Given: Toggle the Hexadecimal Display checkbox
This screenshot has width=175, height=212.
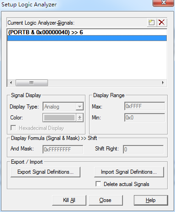Looking at the screenshot, I should point(13,128).
